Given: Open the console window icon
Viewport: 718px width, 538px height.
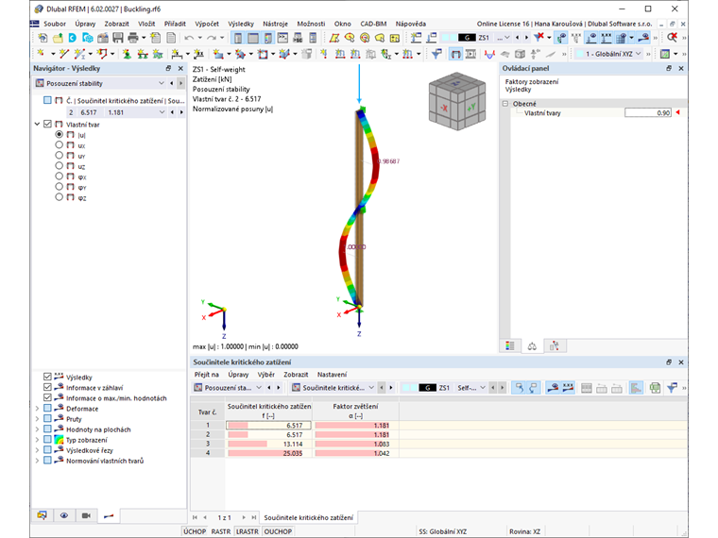Looking at the screenshot, I should click(283, 38).
